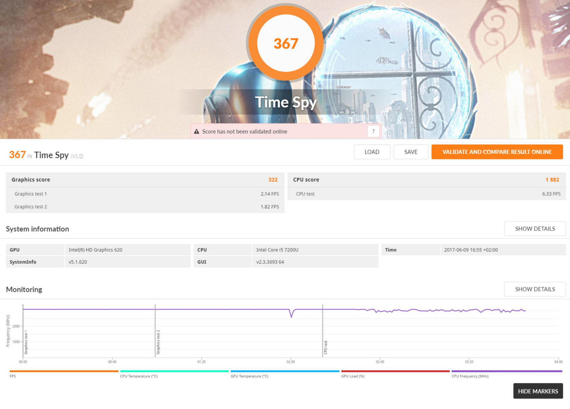Click the CPU score label
Screen dimensions: 570x409
[x=306, y=180]
